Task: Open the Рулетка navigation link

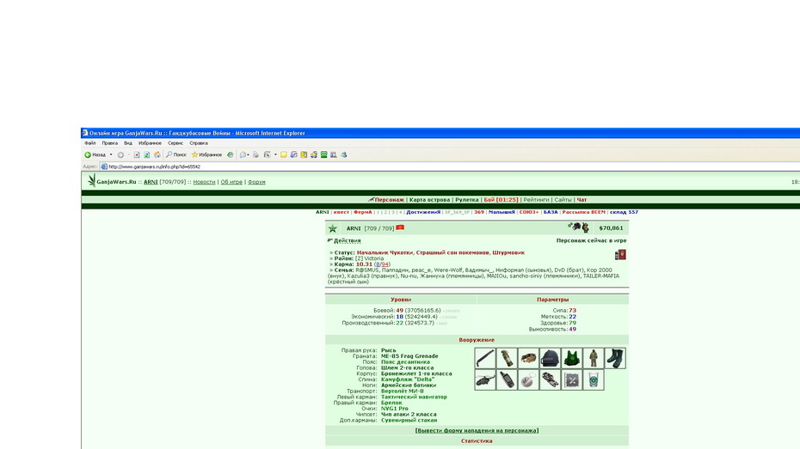Action: [467, 200]
